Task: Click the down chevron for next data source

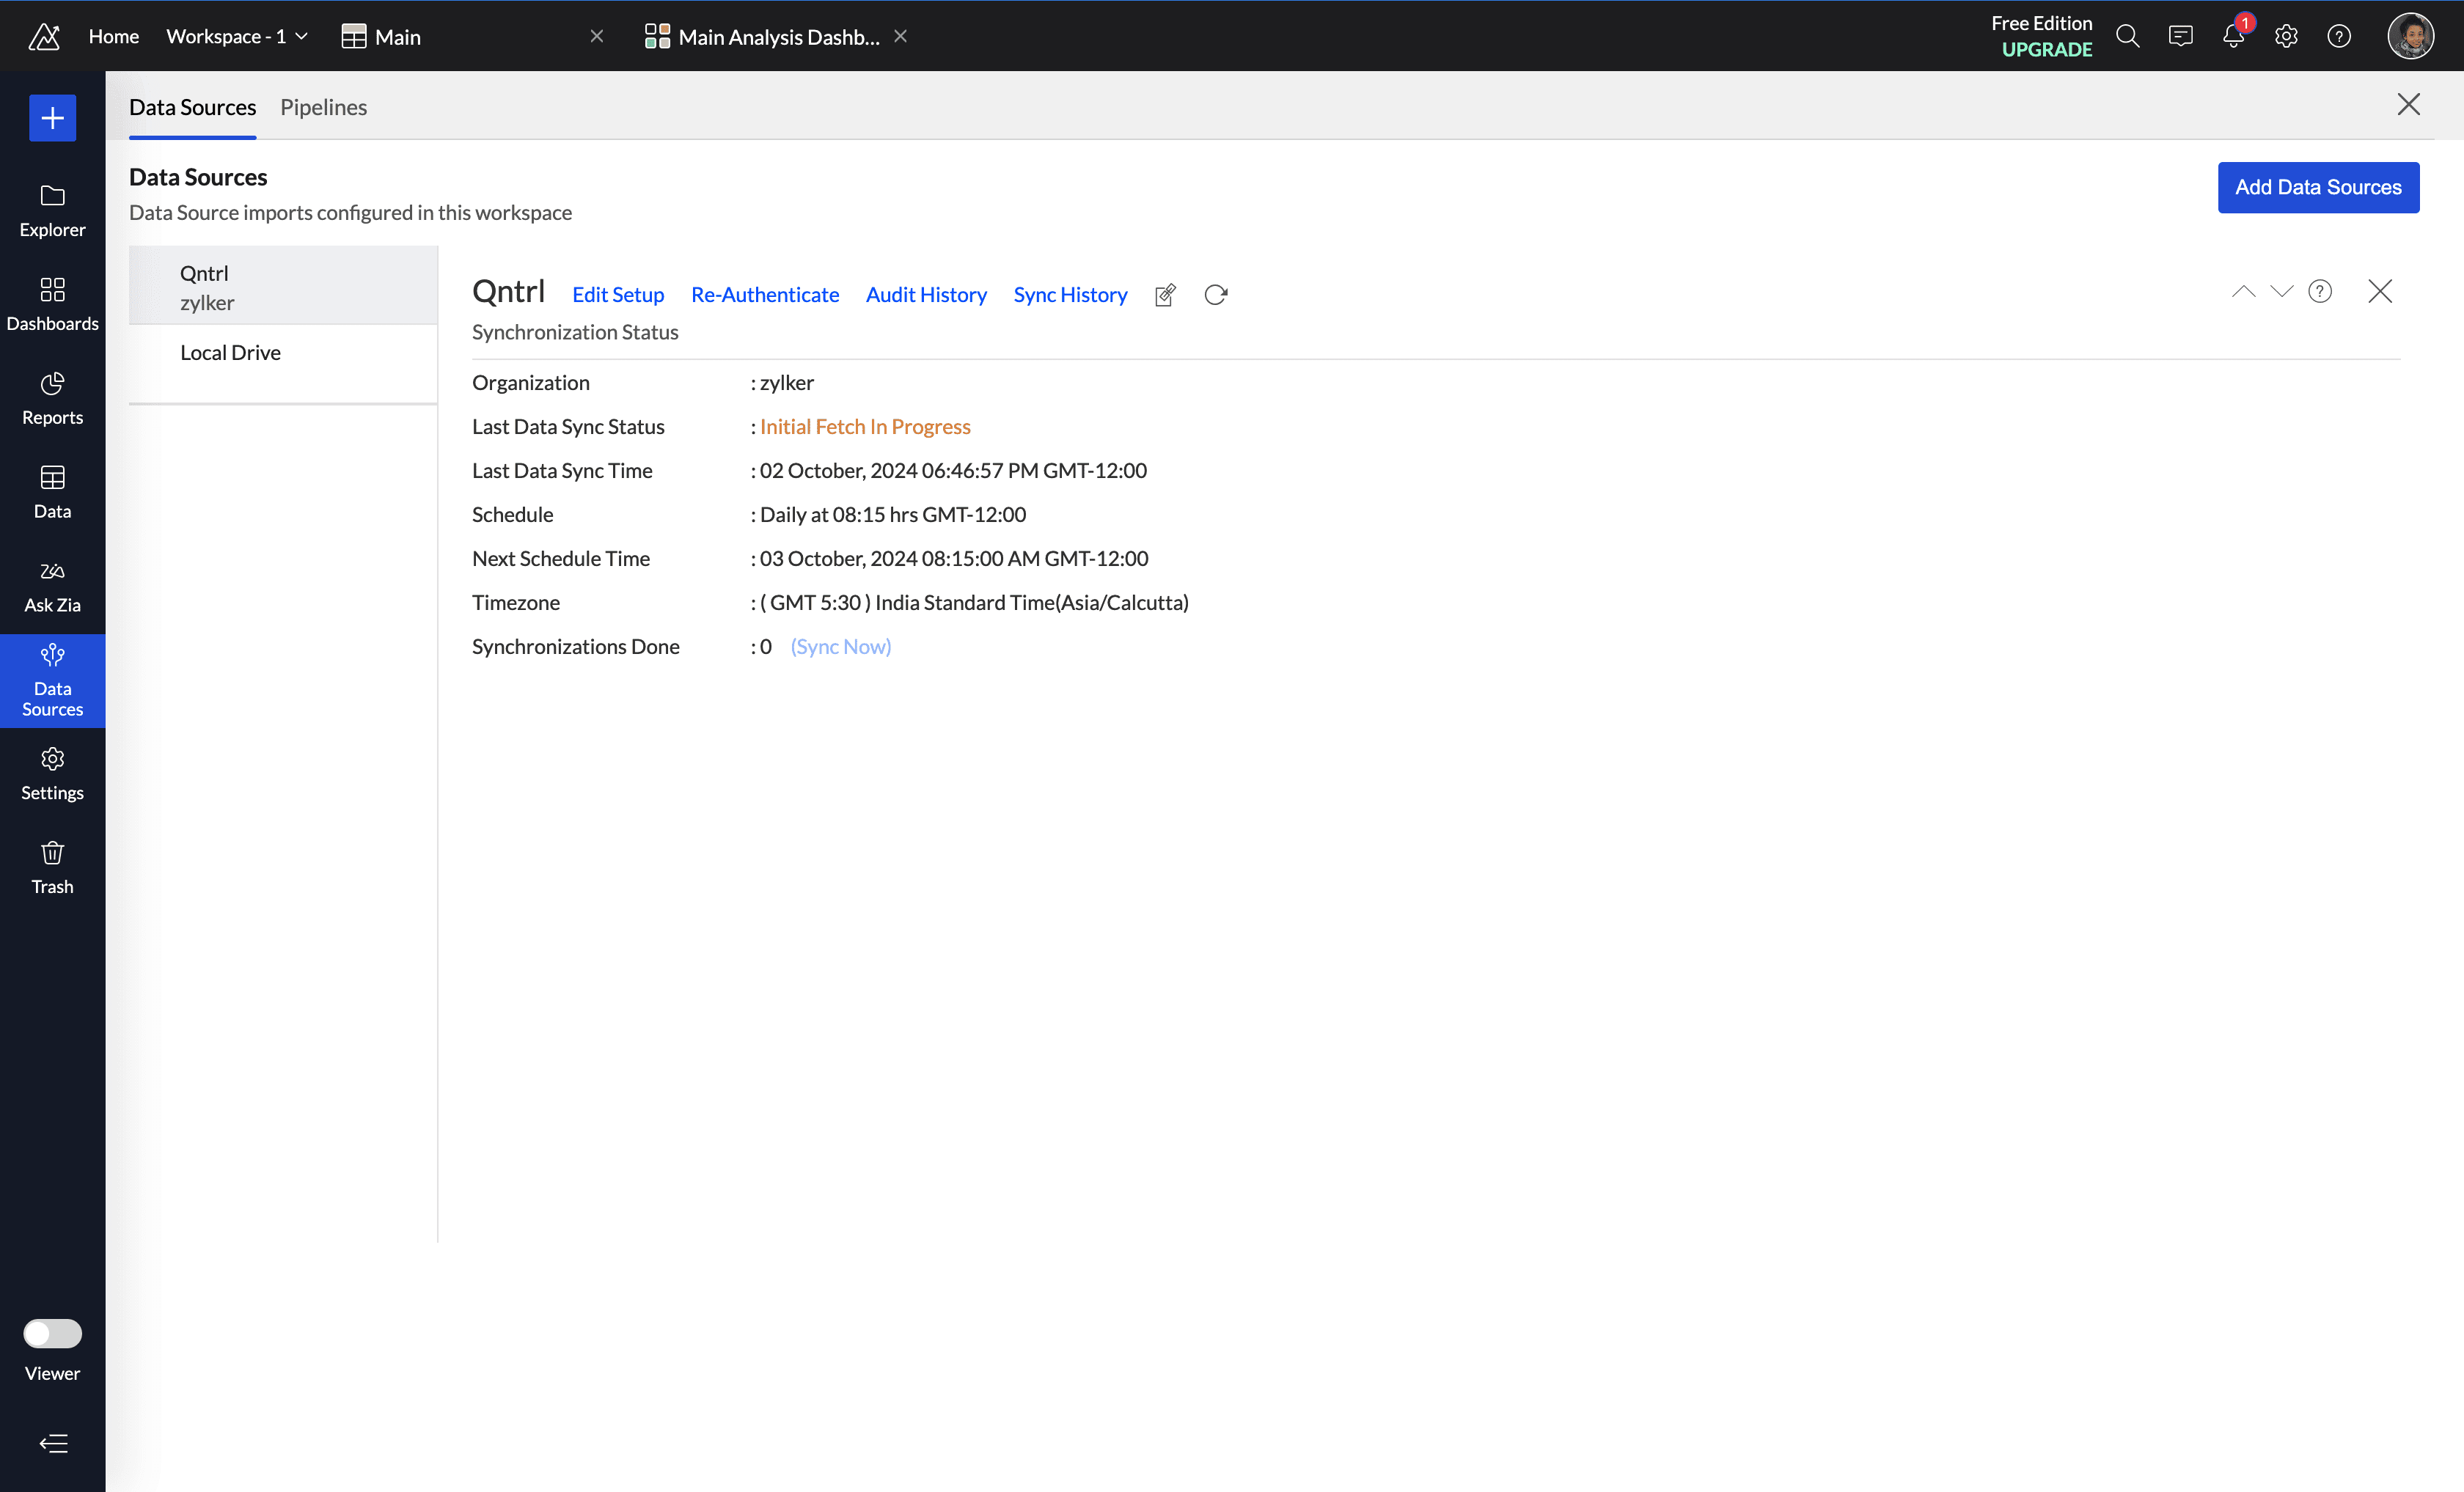Action: pyautogui.click(x=2281, y=291)
